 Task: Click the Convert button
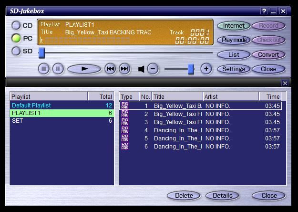point(268,54)
